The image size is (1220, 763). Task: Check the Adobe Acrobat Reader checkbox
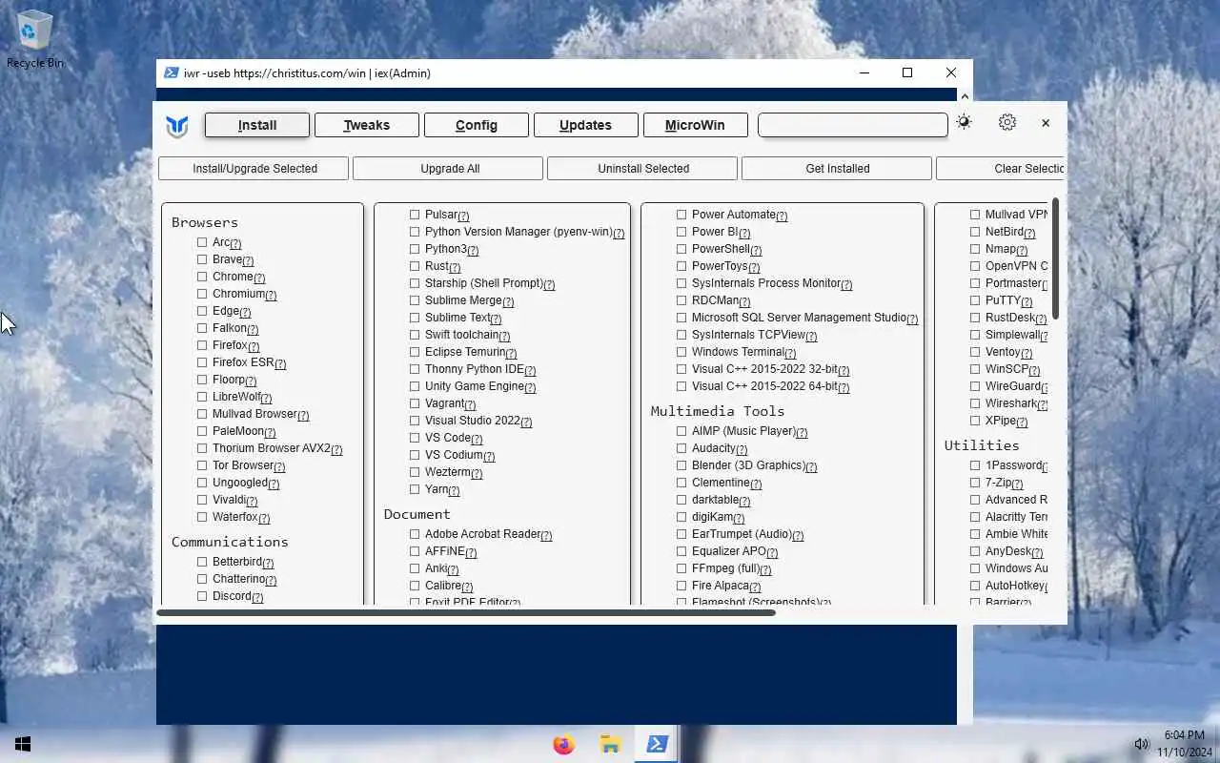415,534
